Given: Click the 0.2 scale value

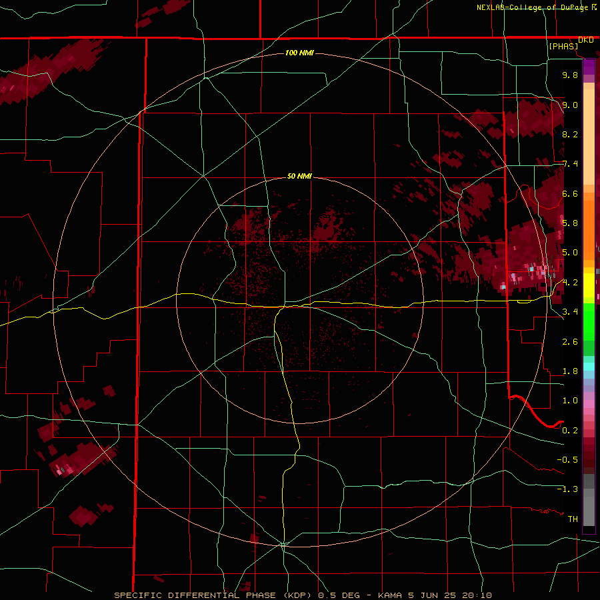Looking at the screenshot, I should (x=570, y=431).
